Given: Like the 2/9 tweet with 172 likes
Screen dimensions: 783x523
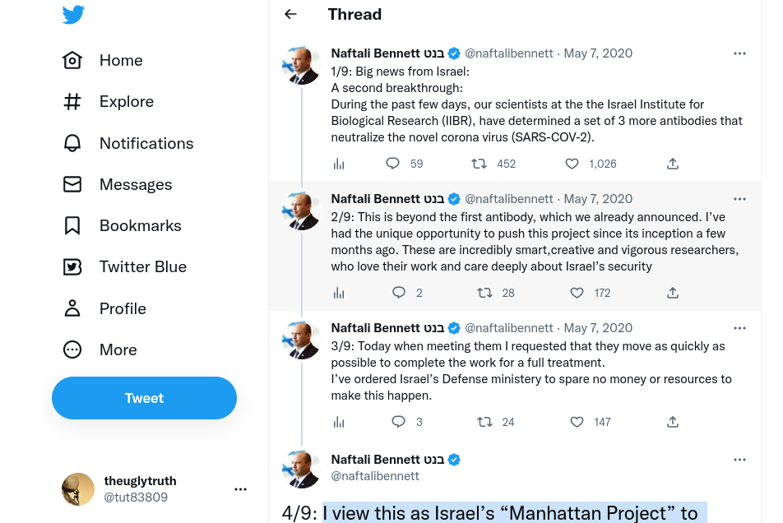Looking at the screenshot, I should pyautogui.click(x=577, y=293).
